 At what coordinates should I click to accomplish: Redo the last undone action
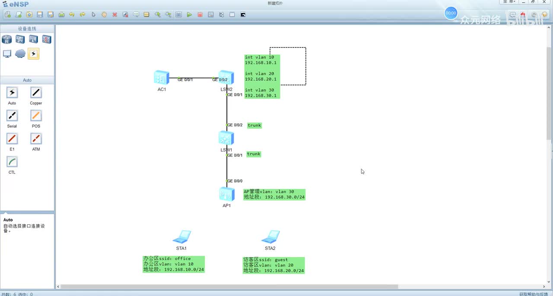(x=83, y=14)
